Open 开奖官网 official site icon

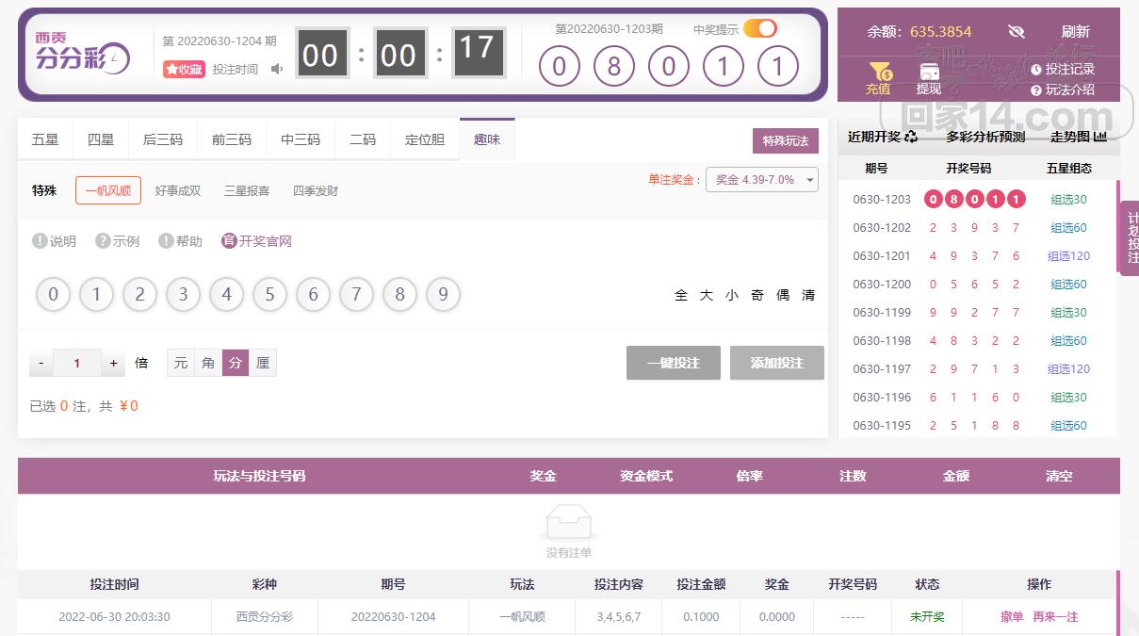(229, 241)
